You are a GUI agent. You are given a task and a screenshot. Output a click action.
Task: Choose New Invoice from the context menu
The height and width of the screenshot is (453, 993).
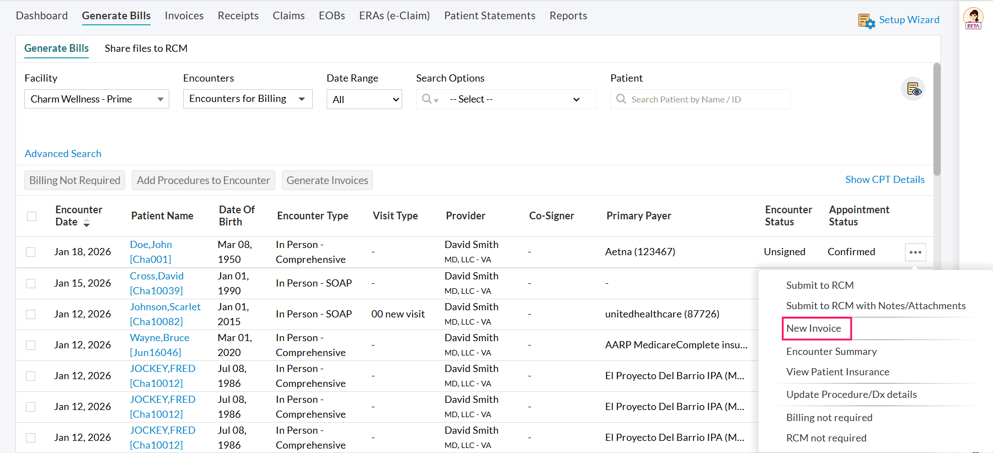coord(814,328)
